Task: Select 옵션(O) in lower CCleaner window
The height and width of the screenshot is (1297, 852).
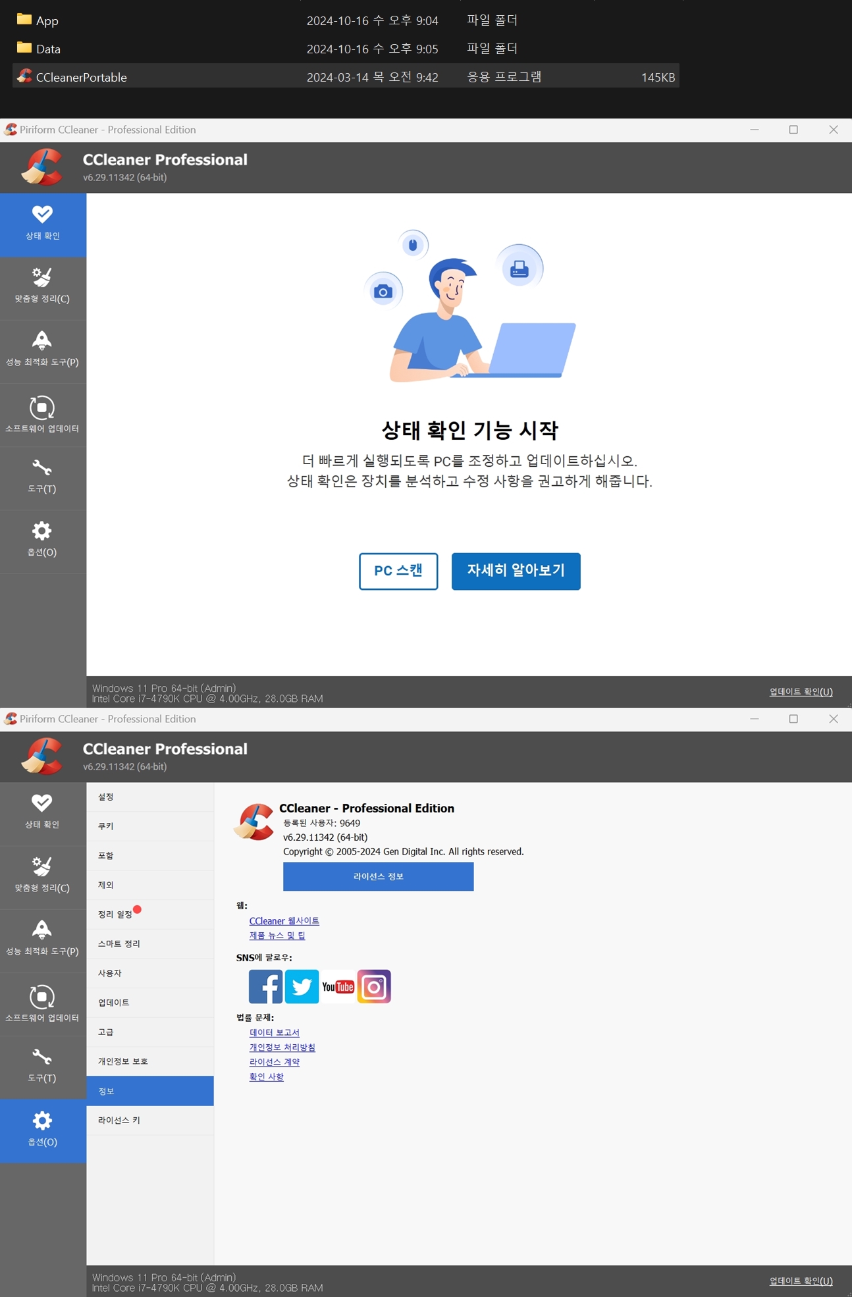Action: pos(43,1130)
